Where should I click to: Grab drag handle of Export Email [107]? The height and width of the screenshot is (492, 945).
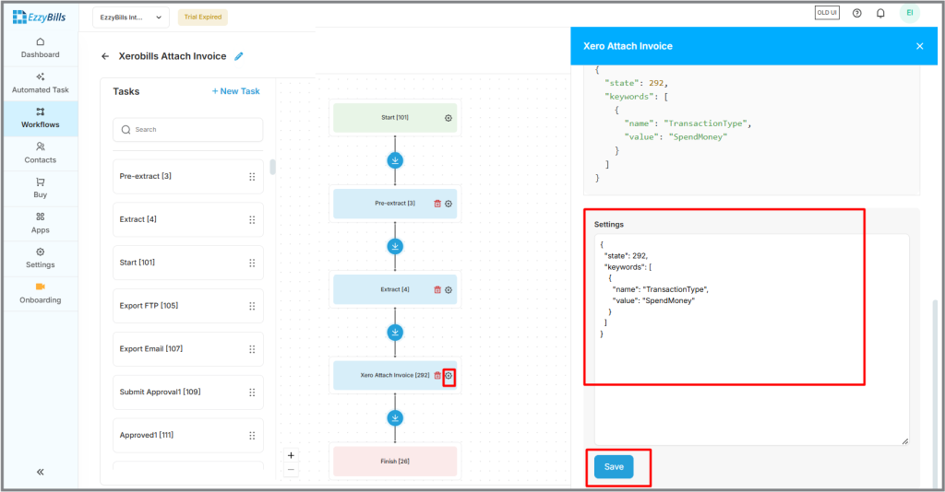click(252, 349)
